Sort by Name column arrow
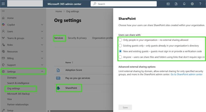Screen dimensions: 206x112 (x=72, y=63)
